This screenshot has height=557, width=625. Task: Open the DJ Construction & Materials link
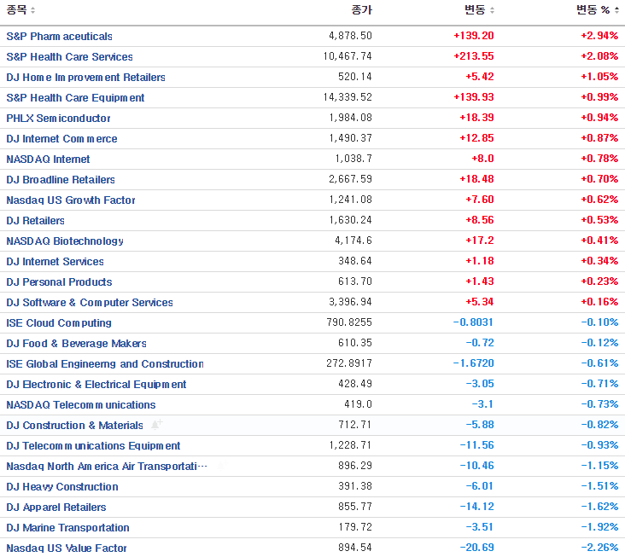[74, 426]
